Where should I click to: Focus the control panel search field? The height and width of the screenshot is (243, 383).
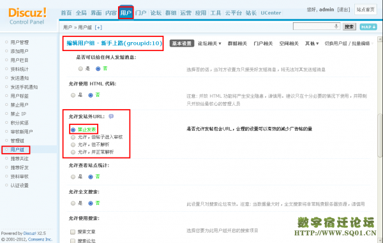coord(317,26)
